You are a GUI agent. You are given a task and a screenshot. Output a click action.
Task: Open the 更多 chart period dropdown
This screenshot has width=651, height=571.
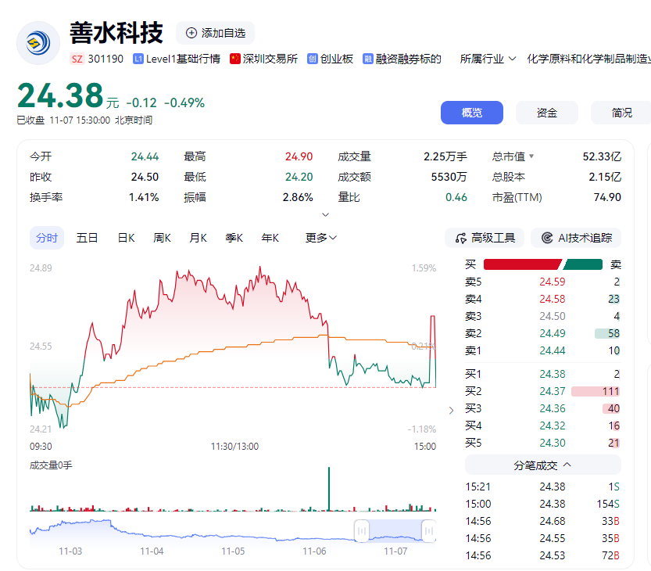pyautogui.click(x=320, y=238)
